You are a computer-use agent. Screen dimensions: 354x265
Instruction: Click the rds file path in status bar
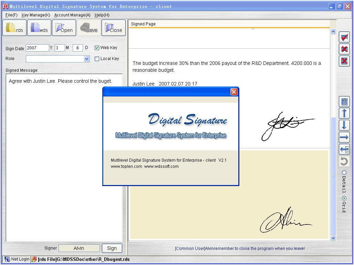84,259
